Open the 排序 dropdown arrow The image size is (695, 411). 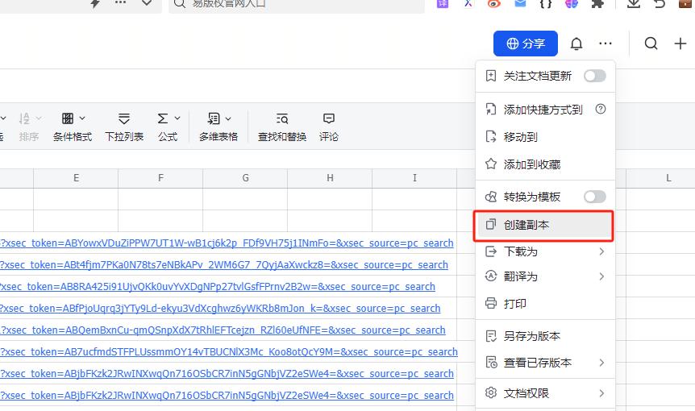pos(39,118)
